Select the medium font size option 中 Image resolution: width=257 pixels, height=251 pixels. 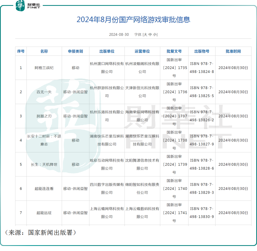coord(150,35)
